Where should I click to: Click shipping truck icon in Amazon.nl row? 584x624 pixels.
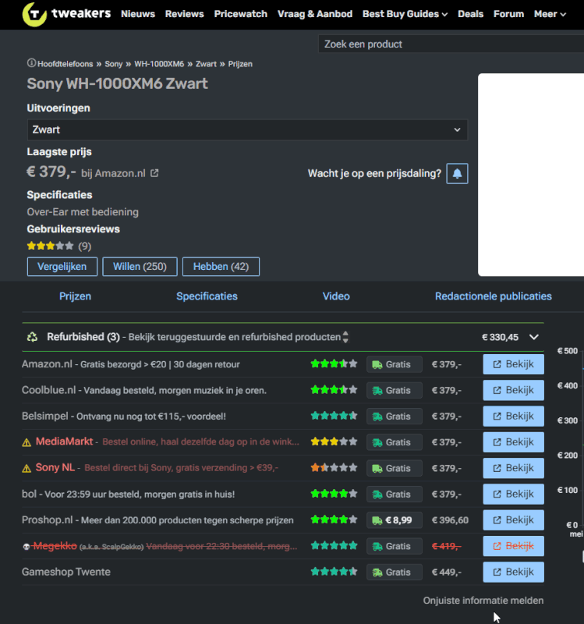377,364
